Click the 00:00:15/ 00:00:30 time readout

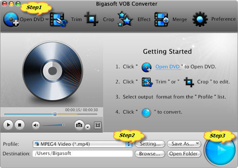[x=81, y=110]
